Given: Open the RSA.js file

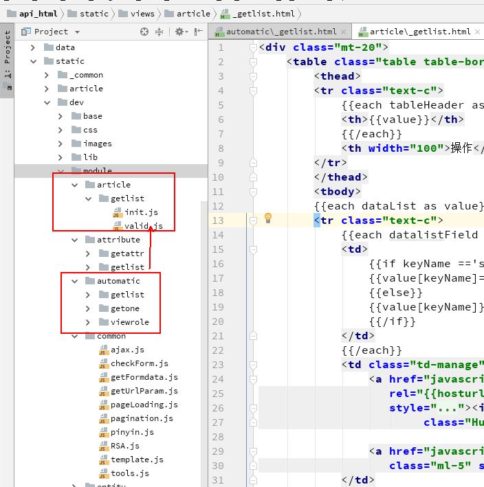Looking at the screenshot, I should coord(124,446).
